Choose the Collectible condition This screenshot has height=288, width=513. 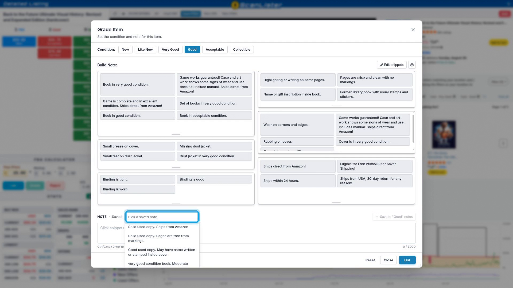[x=242, y=50]
